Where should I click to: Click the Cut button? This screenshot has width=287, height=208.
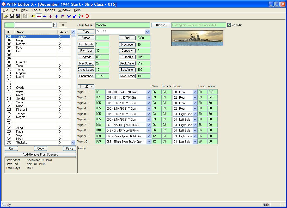pos(11,148)
